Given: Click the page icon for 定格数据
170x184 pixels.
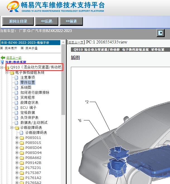Looking at the screenshot, I should (16, 113).
